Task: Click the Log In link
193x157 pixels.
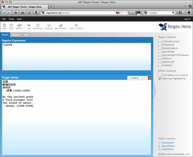Action: [187, 19]
